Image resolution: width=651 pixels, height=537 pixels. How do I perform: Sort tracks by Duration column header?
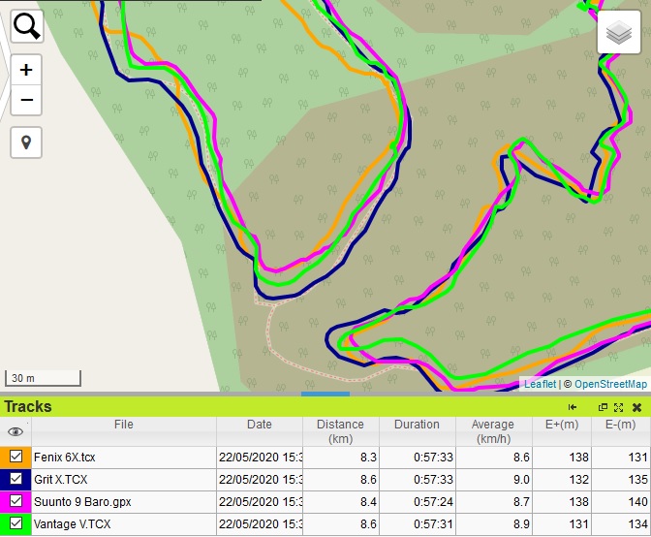417,425
